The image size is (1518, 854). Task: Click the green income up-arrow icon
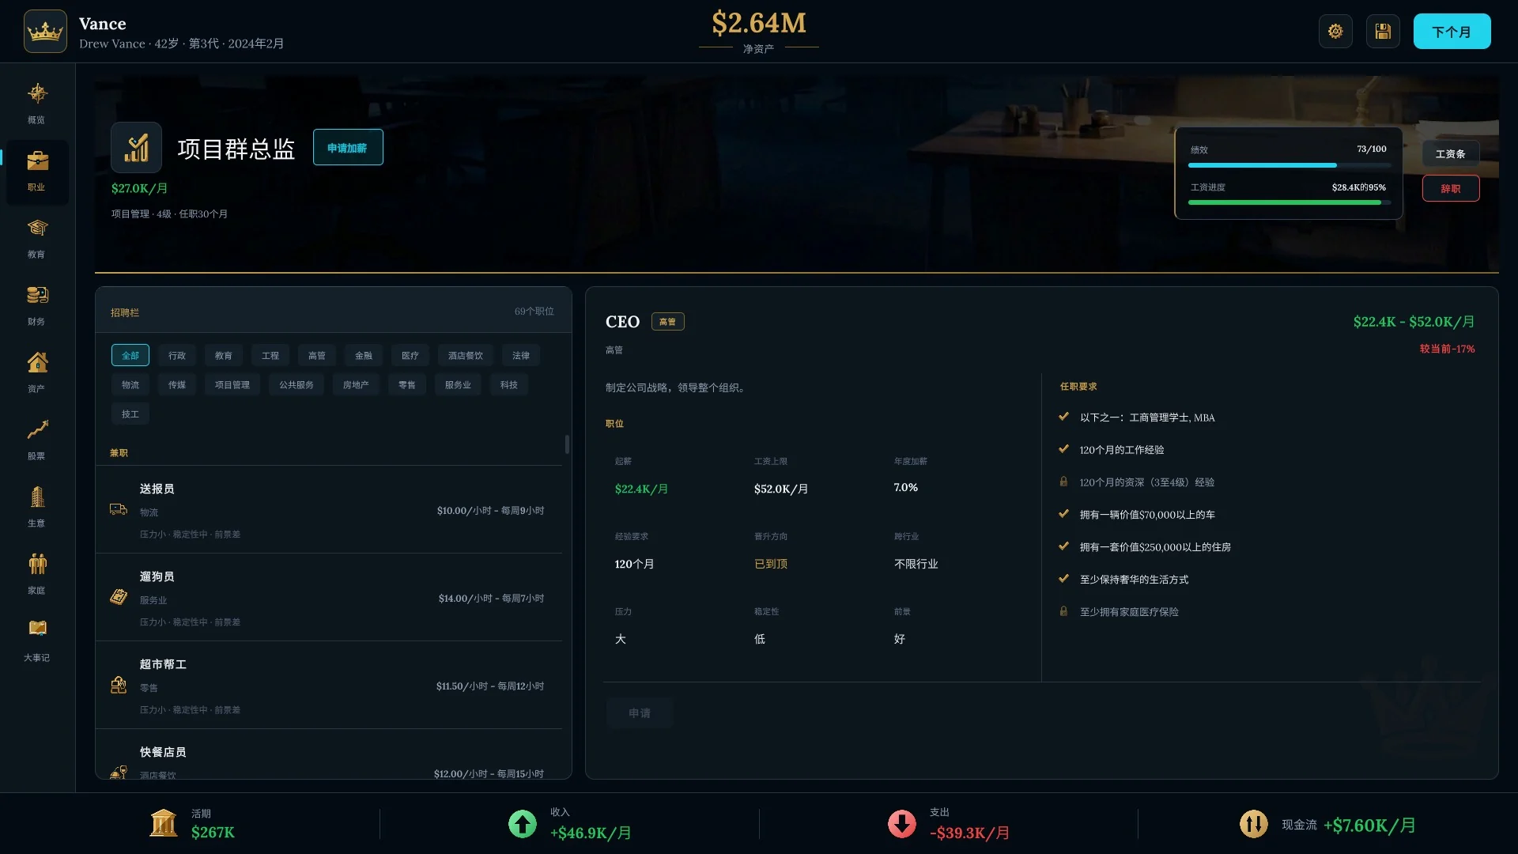click(x=522, y=824)
